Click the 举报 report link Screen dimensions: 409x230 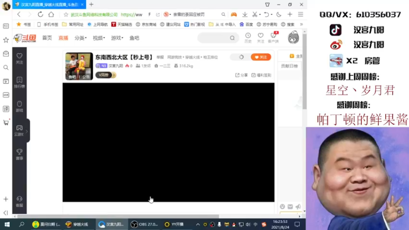[160, 57]
